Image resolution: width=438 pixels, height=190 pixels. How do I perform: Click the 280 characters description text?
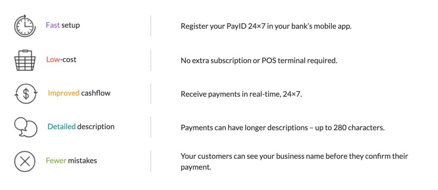coord(283,128)
